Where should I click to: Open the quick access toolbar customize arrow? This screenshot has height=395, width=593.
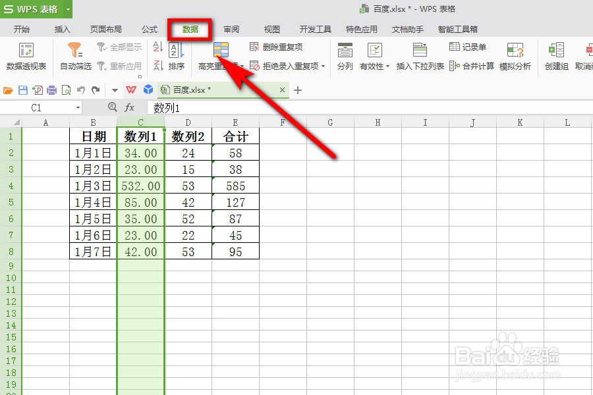pyautogui.click(x=113, y=90)
